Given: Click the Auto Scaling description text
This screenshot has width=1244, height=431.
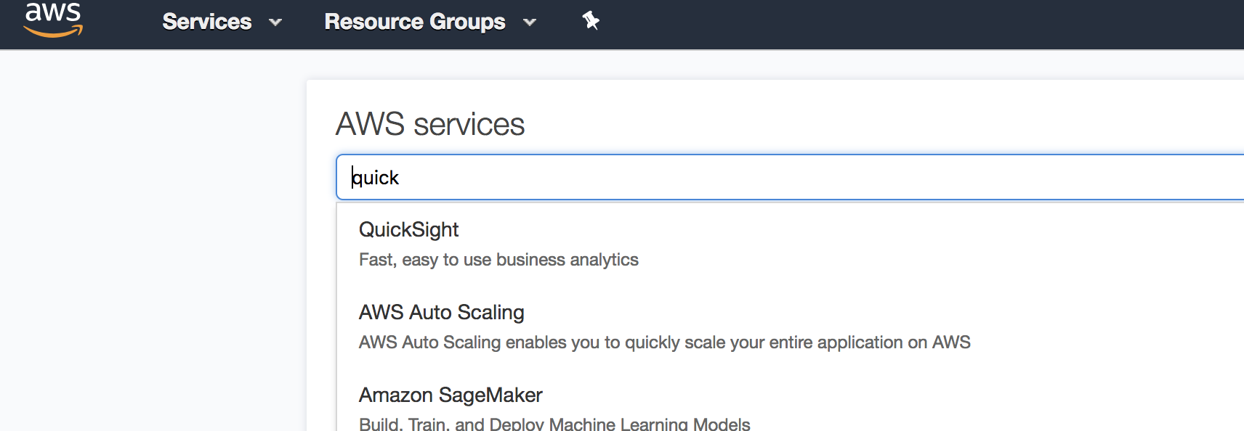Looking at the screenshot, I should [x=664, y=342].
